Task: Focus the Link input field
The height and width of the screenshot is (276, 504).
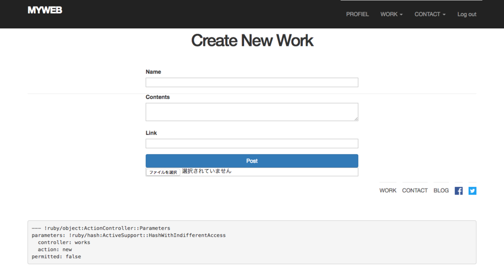Action: click(x=252, y=143)
